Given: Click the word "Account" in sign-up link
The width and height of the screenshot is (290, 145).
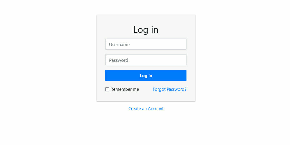Looking at the screenshot, I should [x=156, y=109].
